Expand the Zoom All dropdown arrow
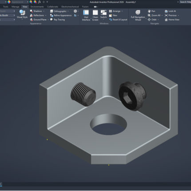Screen dimensions: 191x191 (162, 16)
